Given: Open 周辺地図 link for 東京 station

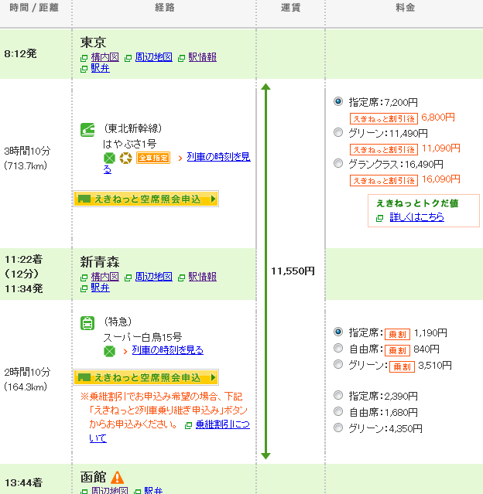Looking at the screenshot, I should [x=153, y=57].
